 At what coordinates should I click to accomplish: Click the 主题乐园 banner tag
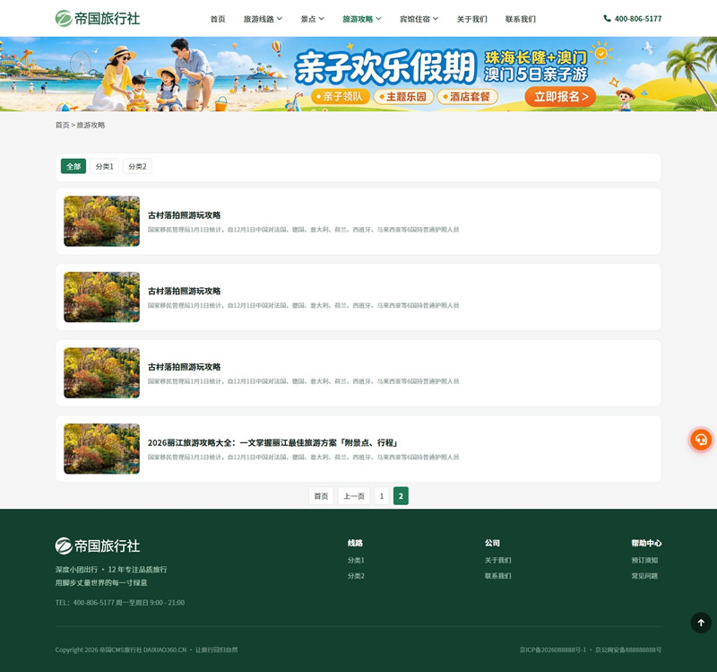[x=404, y=97]
